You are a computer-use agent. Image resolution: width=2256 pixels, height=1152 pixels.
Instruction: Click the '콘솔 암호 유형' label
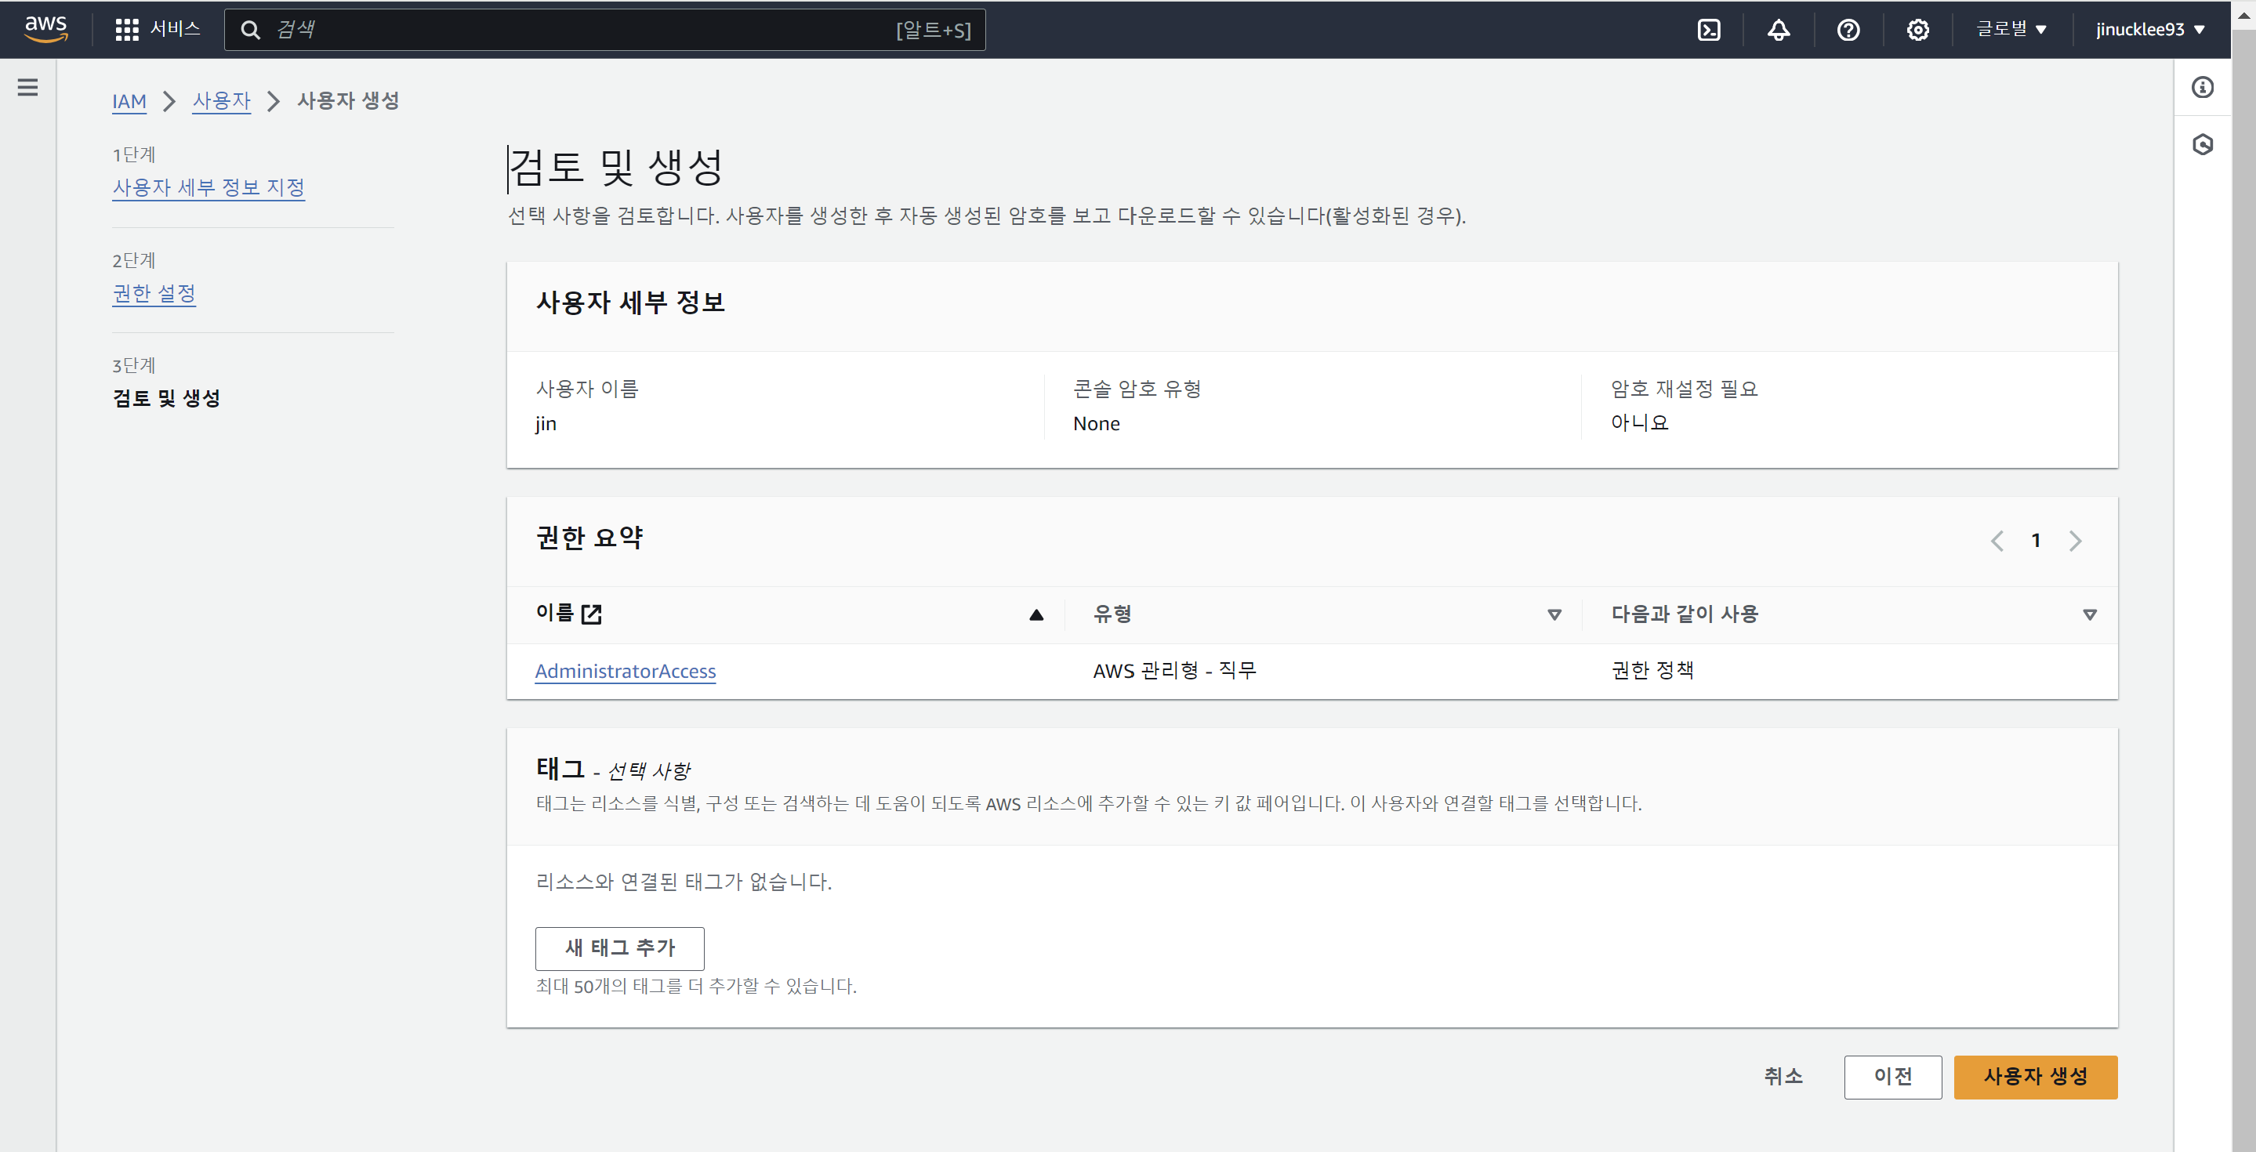(1137, 389)
